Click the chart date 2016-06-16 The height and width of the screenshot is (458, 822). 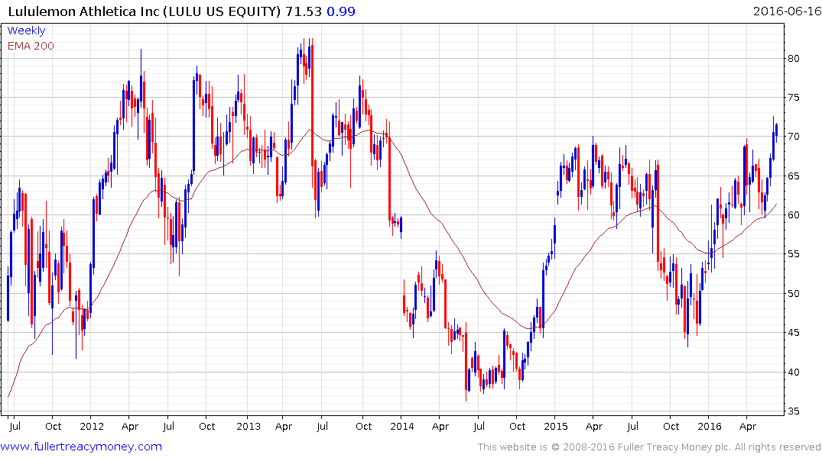[787, 11]
